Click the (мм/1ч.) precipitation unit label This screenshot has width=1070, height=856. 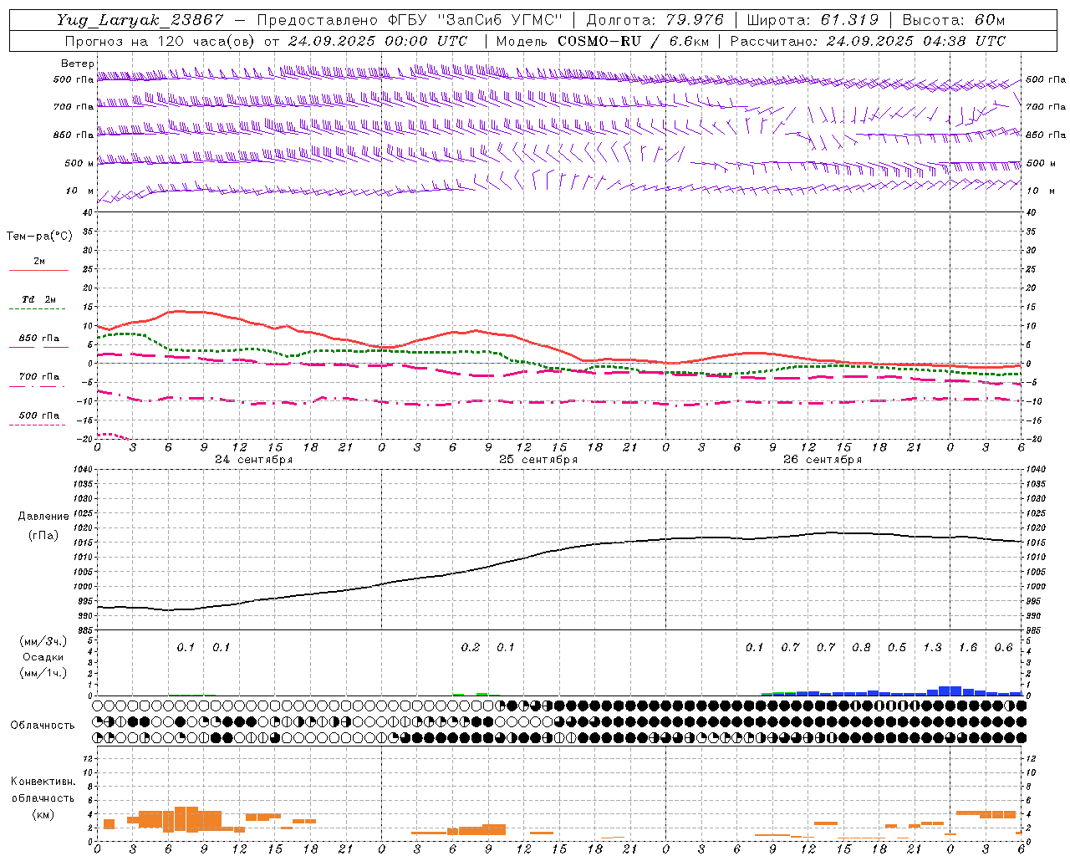(43, 673)
